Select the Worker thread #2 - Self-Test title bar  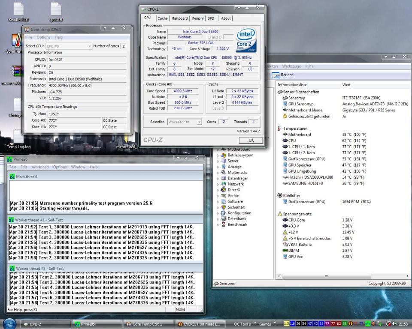pos(105,269)
